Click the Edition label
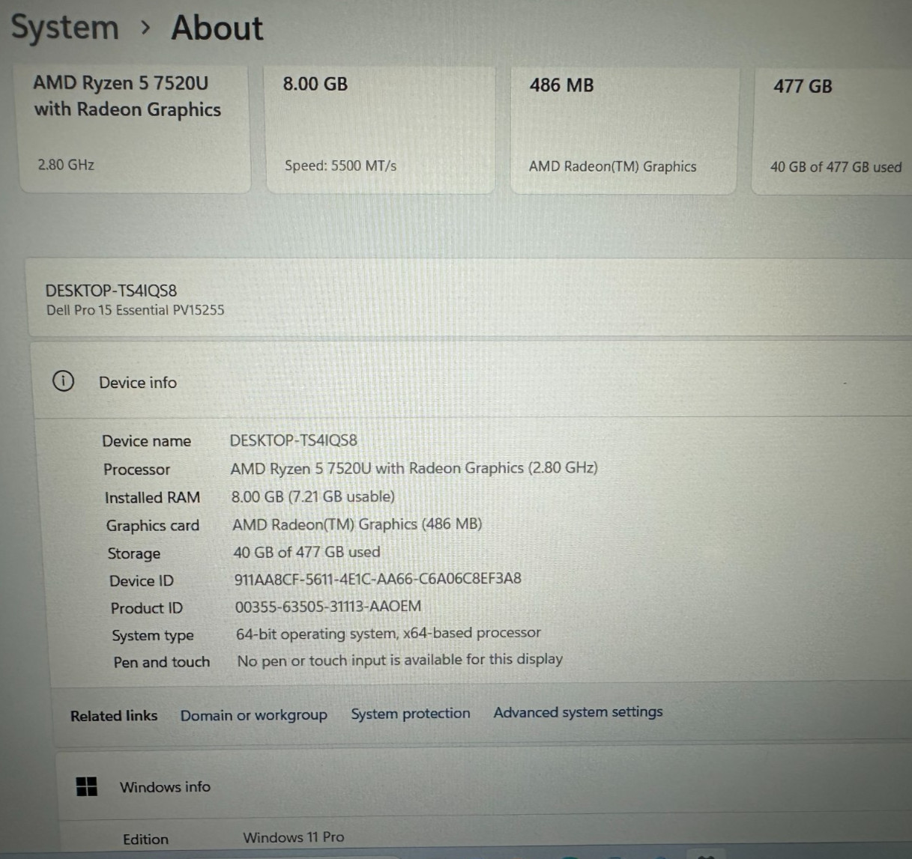912x859 pixels. tap(145, 840)
